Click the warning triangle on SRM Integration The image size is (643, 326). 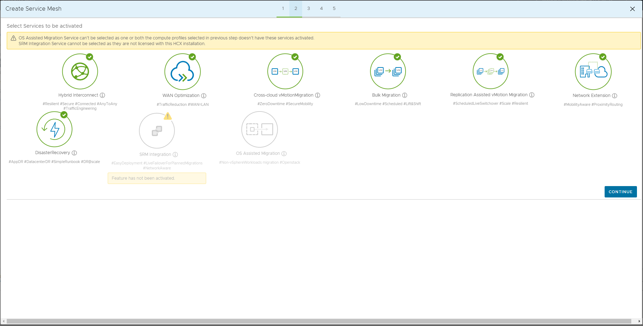[168, 116]
